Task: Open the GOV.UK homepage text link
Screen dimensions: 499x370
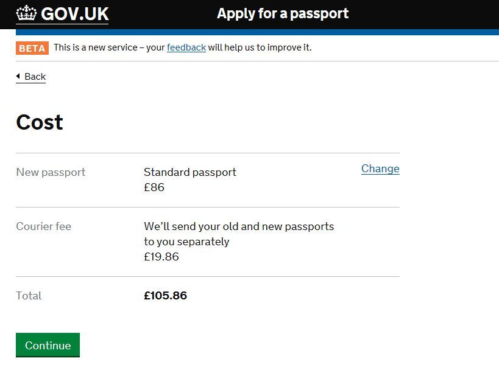Action: 74,13
